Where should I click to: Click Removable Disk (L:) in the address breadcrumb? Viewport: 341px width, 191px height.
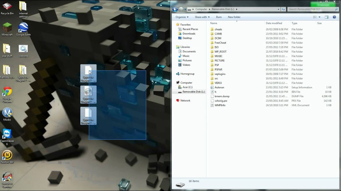click(223, 9)
